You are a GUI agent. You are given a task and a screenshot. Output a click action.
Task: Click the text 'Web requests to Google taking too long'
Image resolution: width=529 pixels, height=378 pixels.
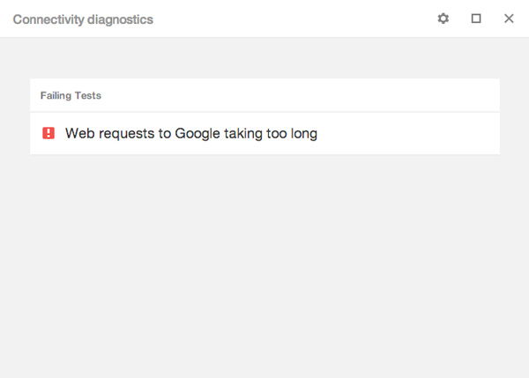[x=191, y=134]
